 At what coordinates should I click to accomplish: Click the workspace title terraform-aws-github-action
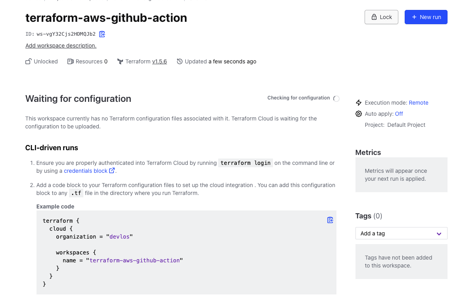[106, 18]
